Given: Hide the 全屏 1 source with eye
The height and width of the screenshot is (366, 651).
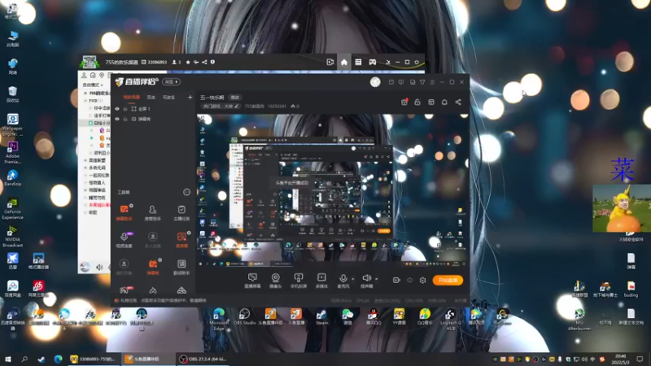Looking at the screenshot, I should (117, 109).
